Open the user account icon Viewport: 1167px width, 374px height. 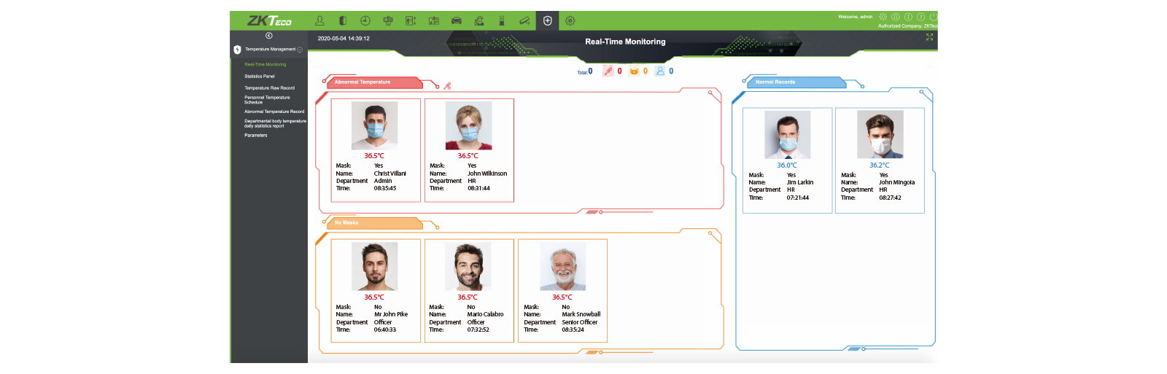click(896, 16)
